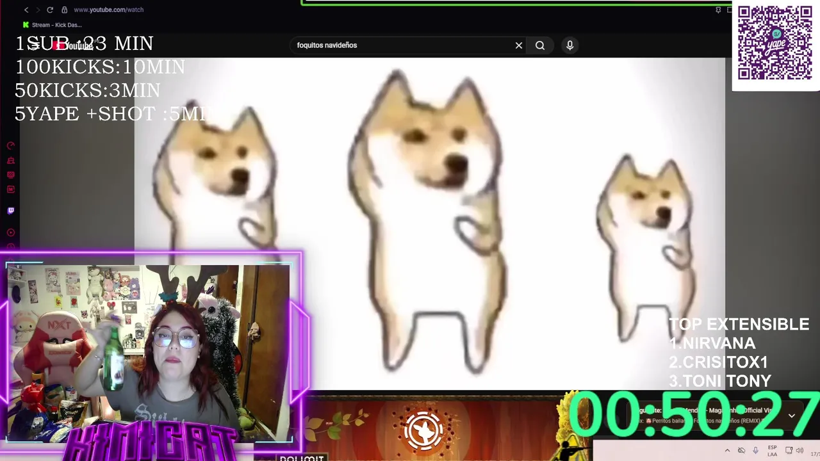The width and height of the screenshot is (820, 461).
Task: Start voice search with microphone button
Action: (570, 45)
